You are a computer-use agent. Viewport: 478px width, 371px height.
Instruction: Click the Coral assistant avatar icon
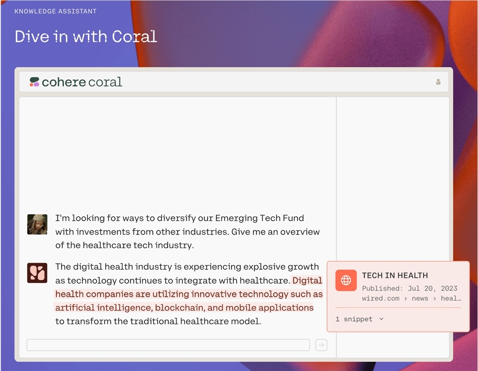pyautogui.click(x=37, y=273)
